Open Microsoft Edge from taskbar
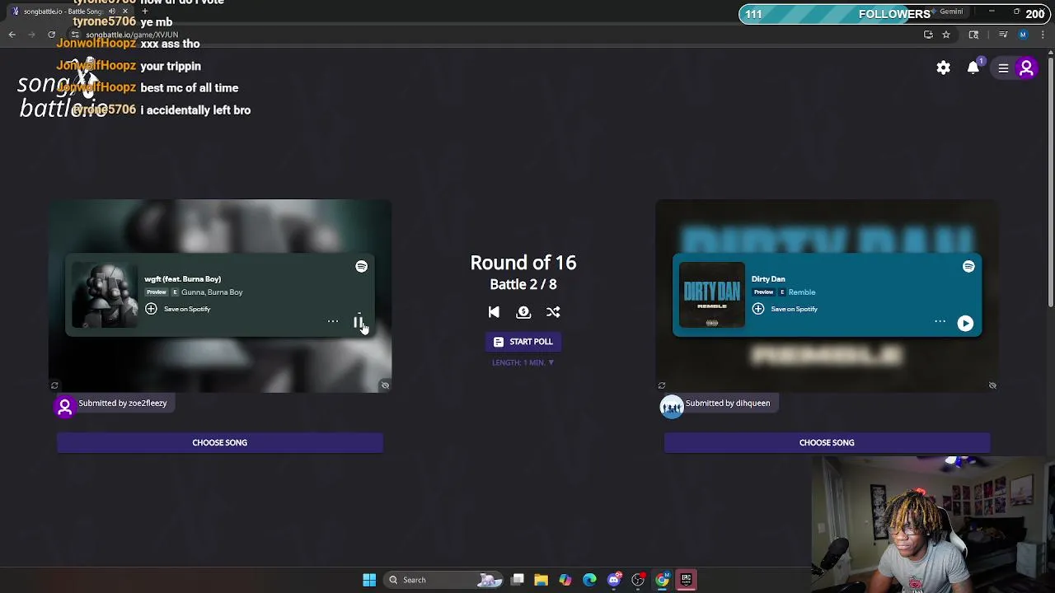Screen dimensions: 1055x593 click(589, 580)
